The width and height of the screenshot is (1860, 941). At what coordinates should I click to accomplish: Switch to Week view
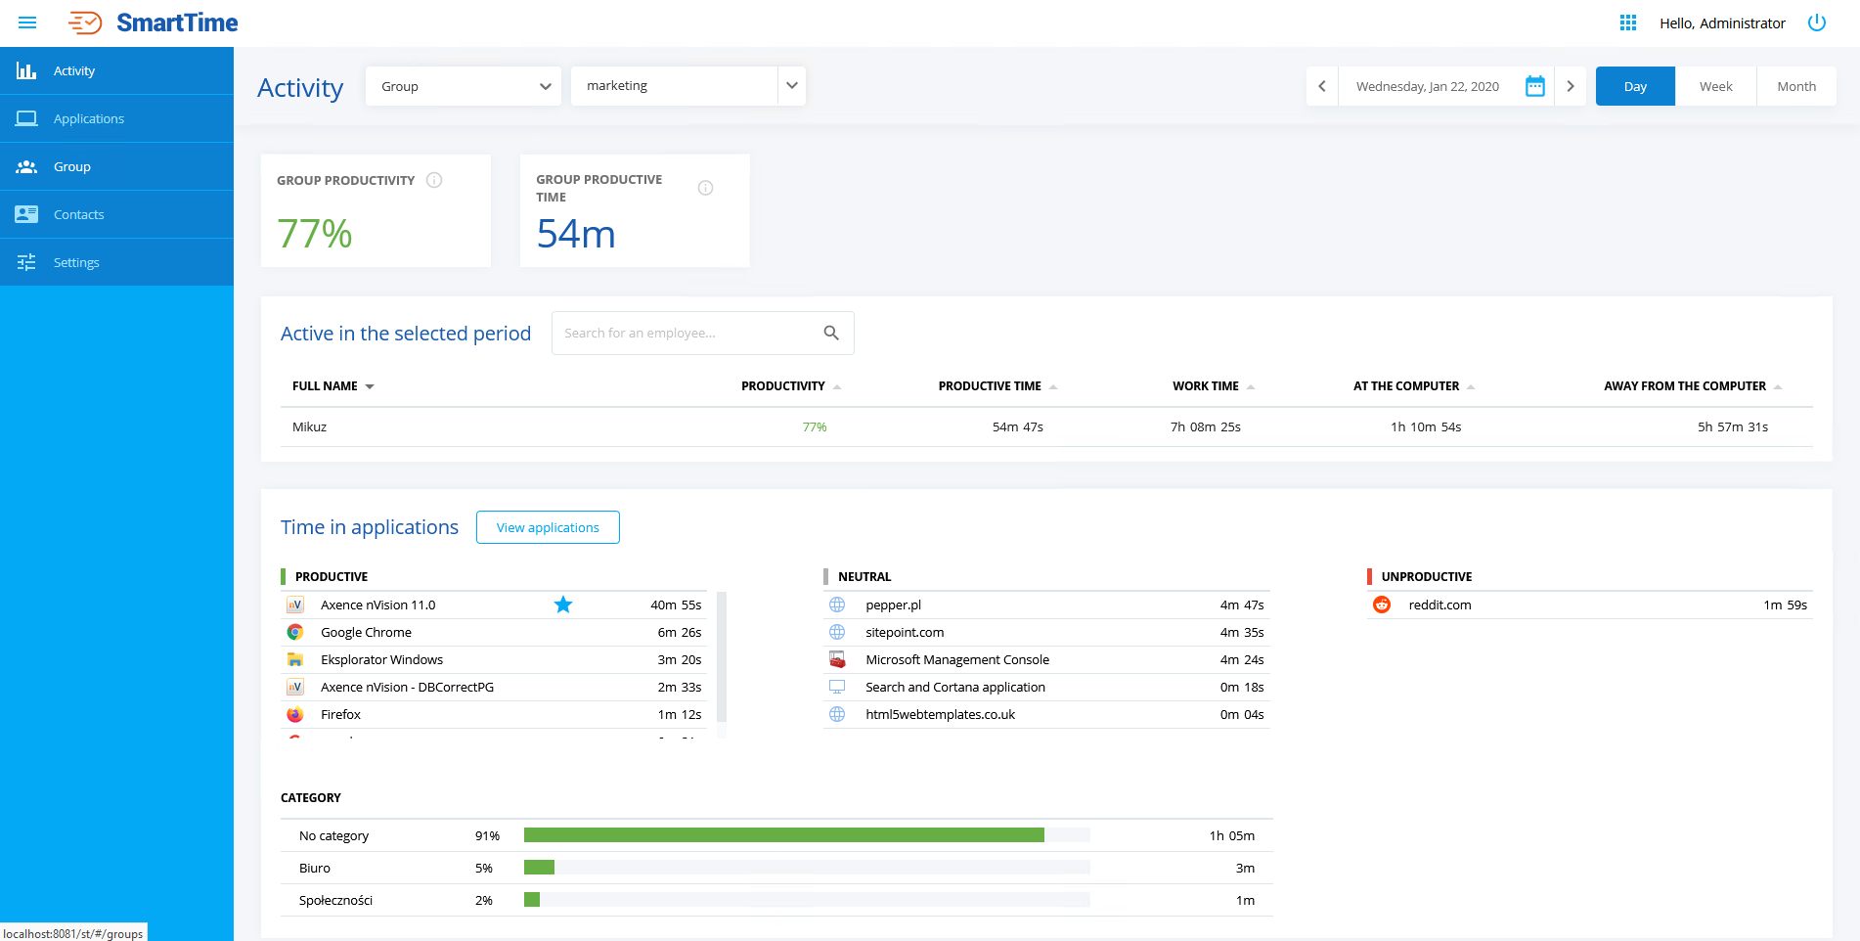point(1715,86)
